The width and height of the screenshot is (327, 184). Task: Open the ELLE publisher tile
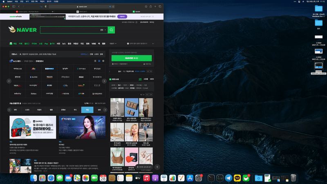point(97,85)
